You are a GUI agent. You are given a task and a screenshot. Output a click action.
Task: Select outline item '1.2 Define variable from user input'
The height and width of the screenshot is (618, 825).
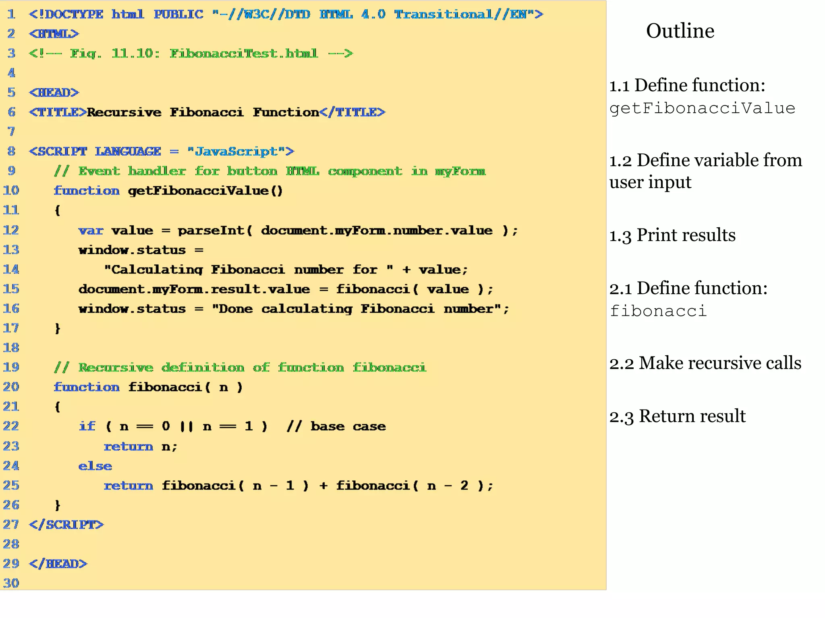706,171
